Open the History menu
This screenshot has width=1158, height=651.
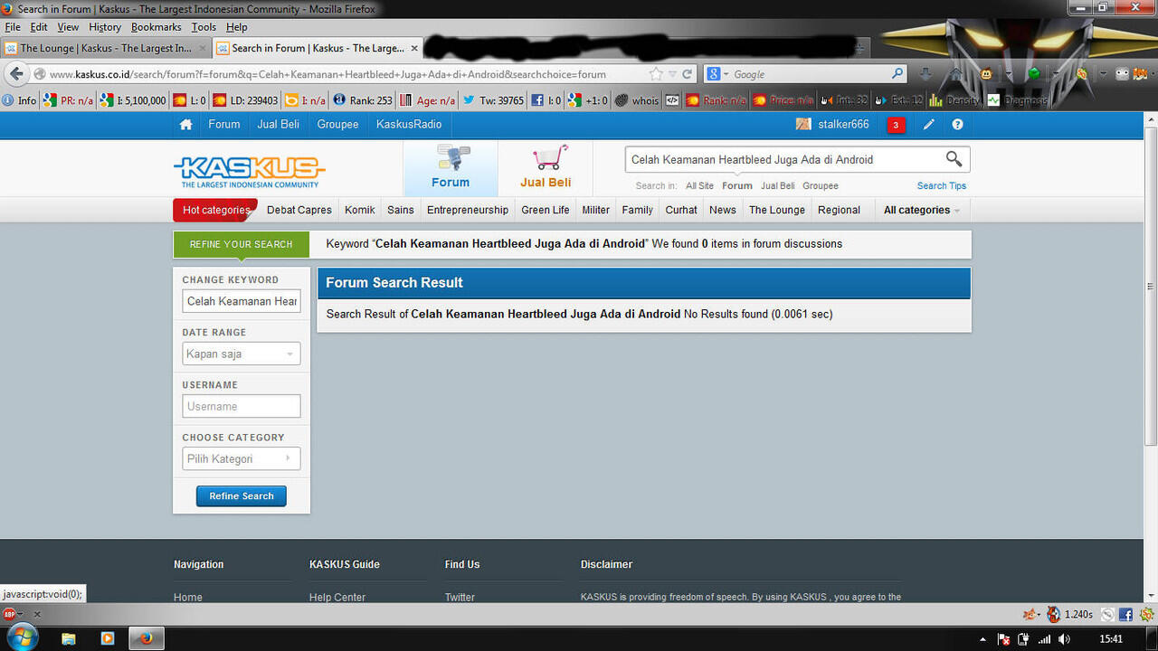coord(105,27)
